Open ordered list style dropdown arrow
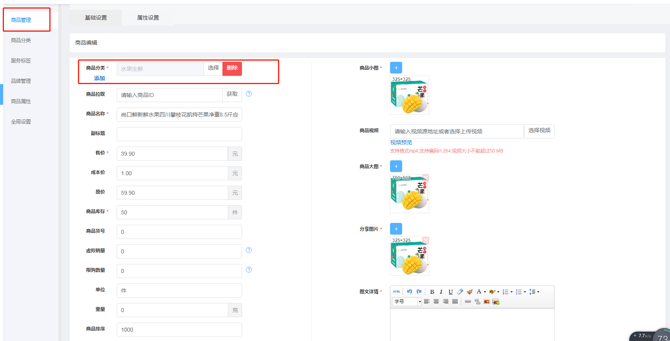Screen dimensions: 670x341 pos(511,292)
